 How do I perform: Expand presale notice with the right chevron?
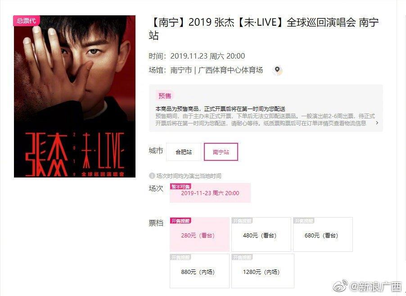(x=377, y=123)
